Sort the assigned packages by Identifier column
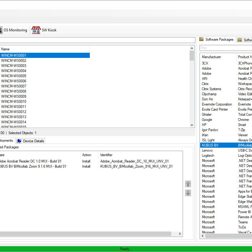Screen dimensions: 252x252 [140, 155]
